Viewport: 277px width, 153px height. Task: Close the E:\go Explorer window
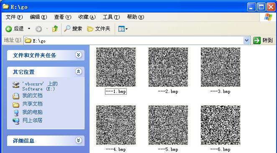tap(271, 7)
